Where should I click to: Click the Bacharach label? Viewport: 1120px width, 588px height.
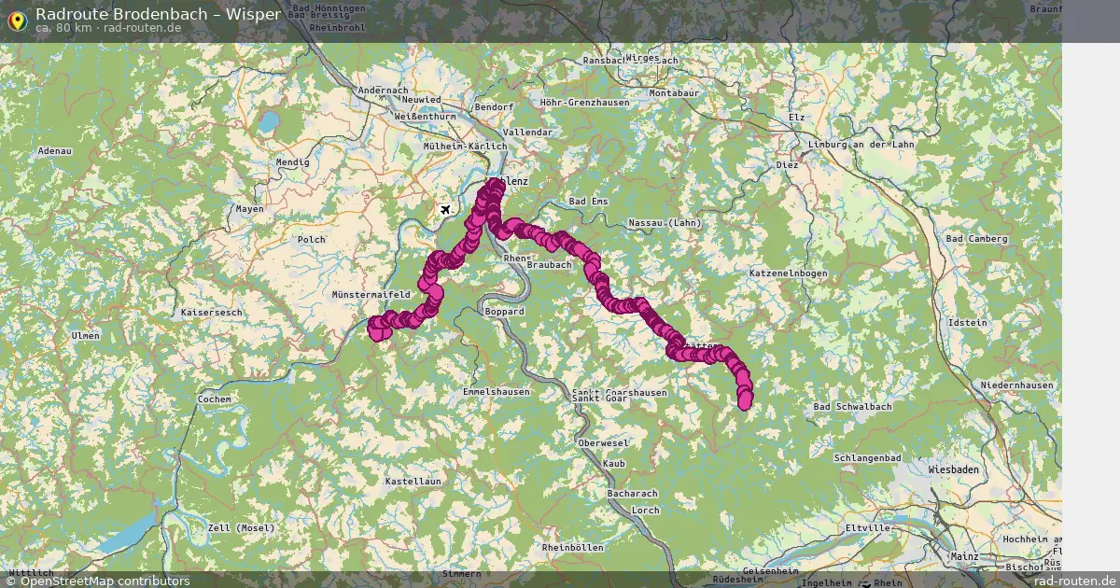[632, 494]
